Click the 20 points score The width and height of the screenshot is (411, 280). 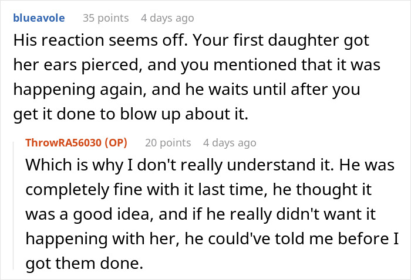(x=168, y=143)
